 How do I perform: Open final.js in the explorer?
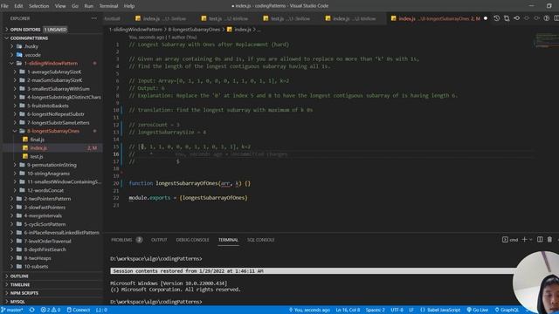click(x=37, y=140)
